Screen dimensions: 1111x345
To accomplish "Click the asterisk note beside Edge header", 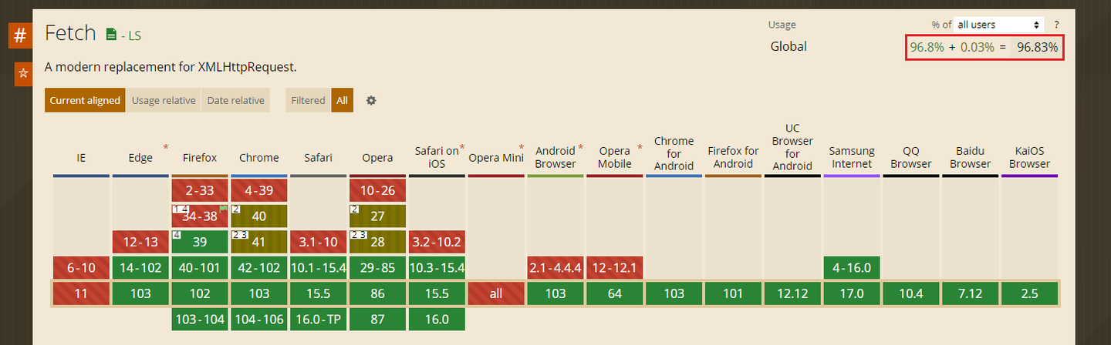I will (x=165, y=147).
